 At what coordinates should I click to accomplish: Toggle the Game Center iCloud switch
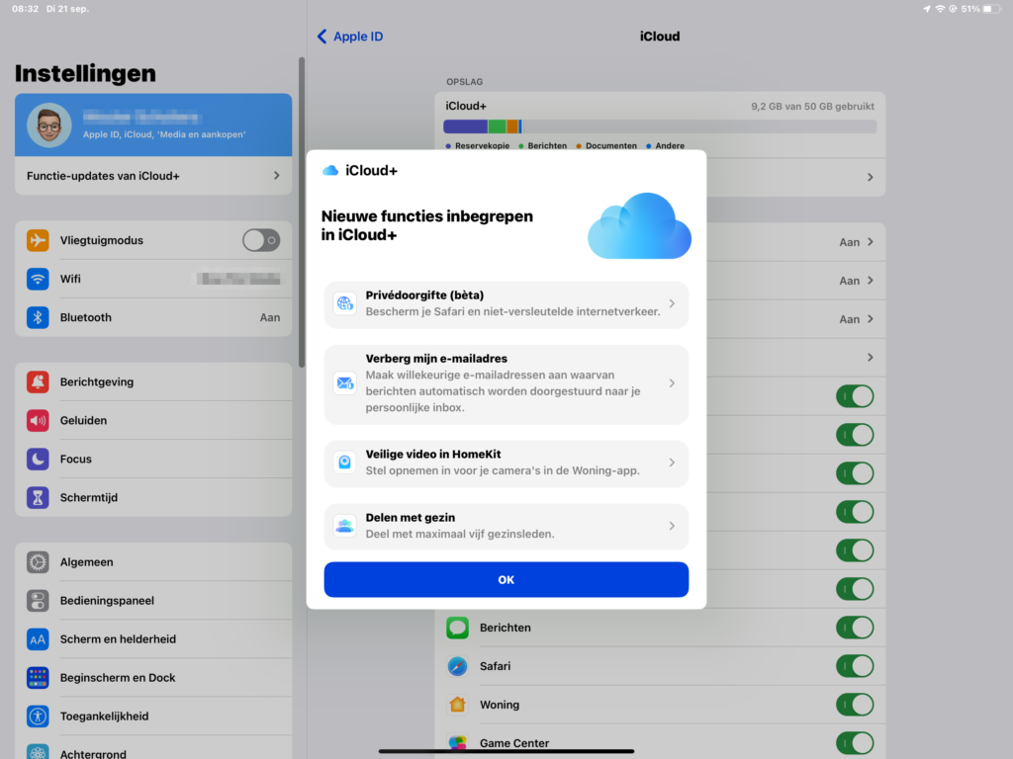pos(855,743)
